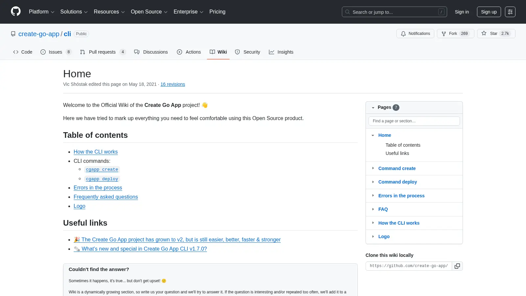Click the clone URL text field
Image resolution: width=526 pixels, height=296 pixels.
(x=409, y=266)
